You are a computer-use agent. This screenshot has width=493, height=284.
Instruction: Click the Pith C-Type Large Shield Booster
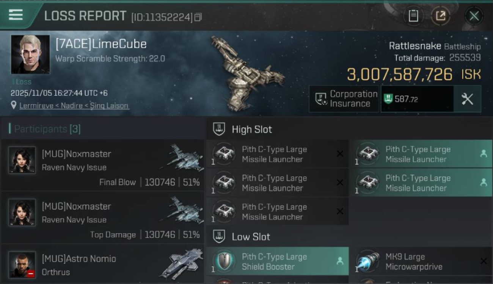pos(277,261)
